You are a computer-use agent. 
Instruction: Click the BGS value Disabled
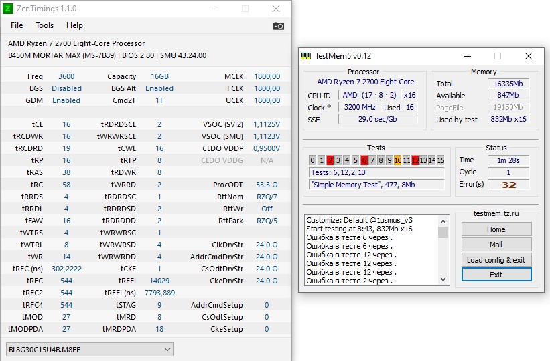point(66,88)
